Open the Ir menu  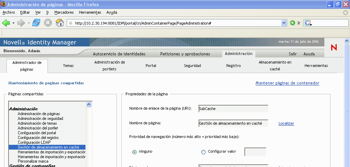tap(48, 13)
